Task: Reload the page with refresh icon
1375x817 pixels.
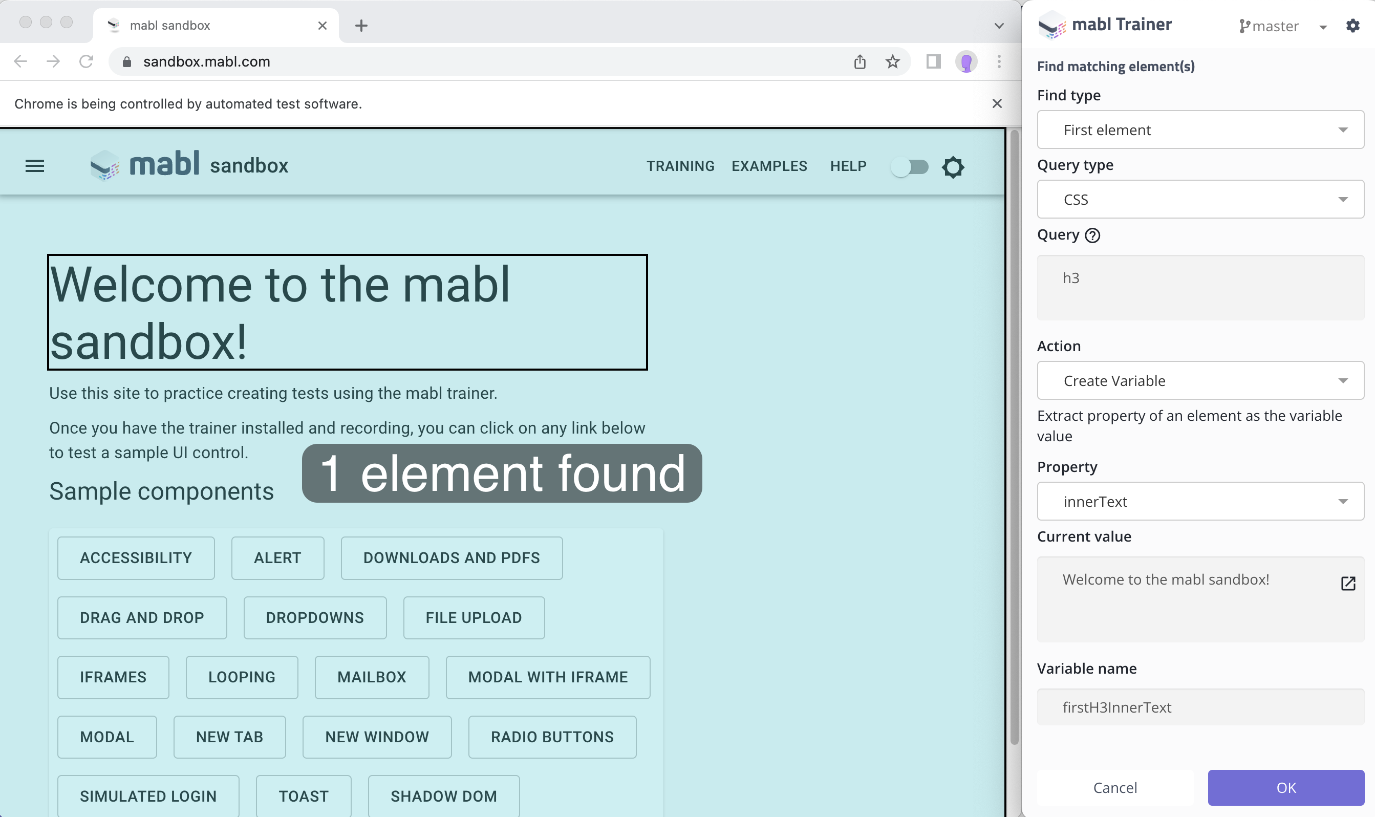Action: coord(86,61)
